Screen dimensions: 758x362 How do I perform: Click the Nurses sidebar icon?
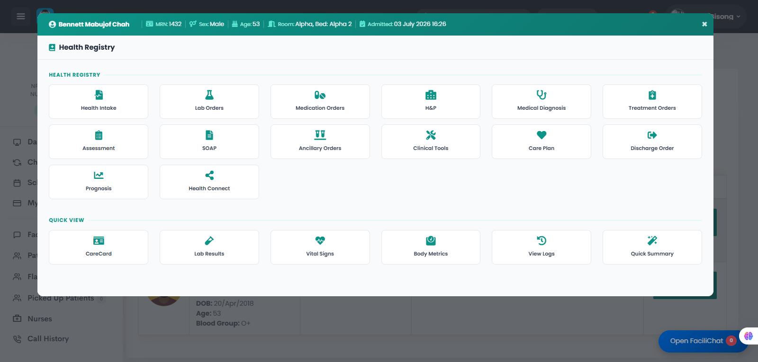tap(17, 318)
